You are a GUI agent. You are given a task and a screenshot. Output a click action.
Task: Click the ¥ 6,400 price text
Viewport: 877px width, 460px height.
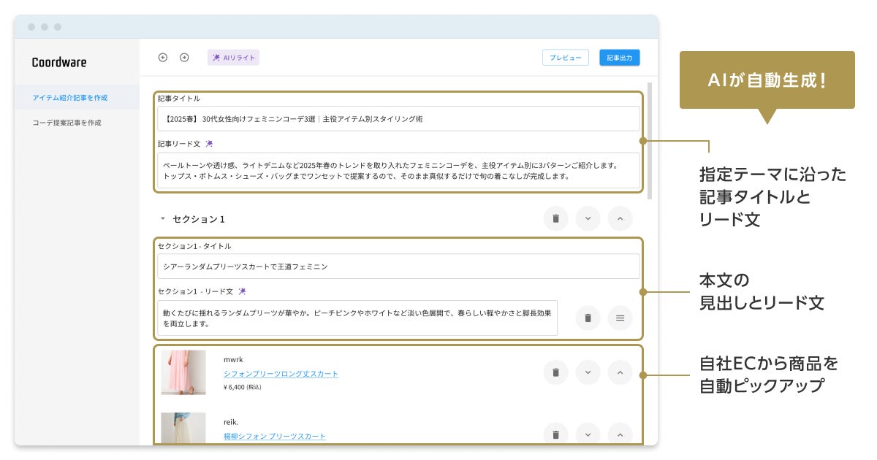click(242, 387)
